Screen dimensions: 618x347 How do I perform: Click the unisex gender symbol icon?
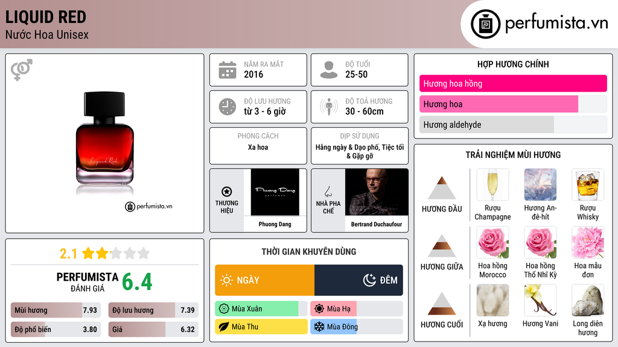pos(22,70)
